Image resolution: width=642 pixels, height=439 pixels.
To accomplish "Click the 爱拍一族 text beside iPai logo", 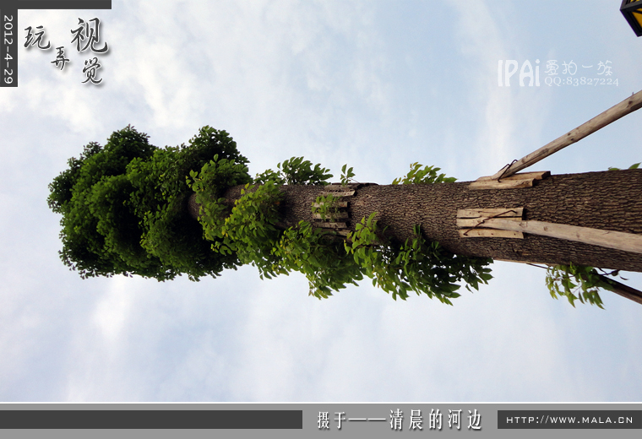I will pos(579,68).
